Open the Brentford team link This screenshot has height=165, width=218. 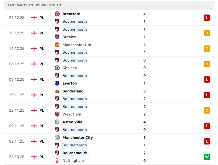click(x=71, y=14)
